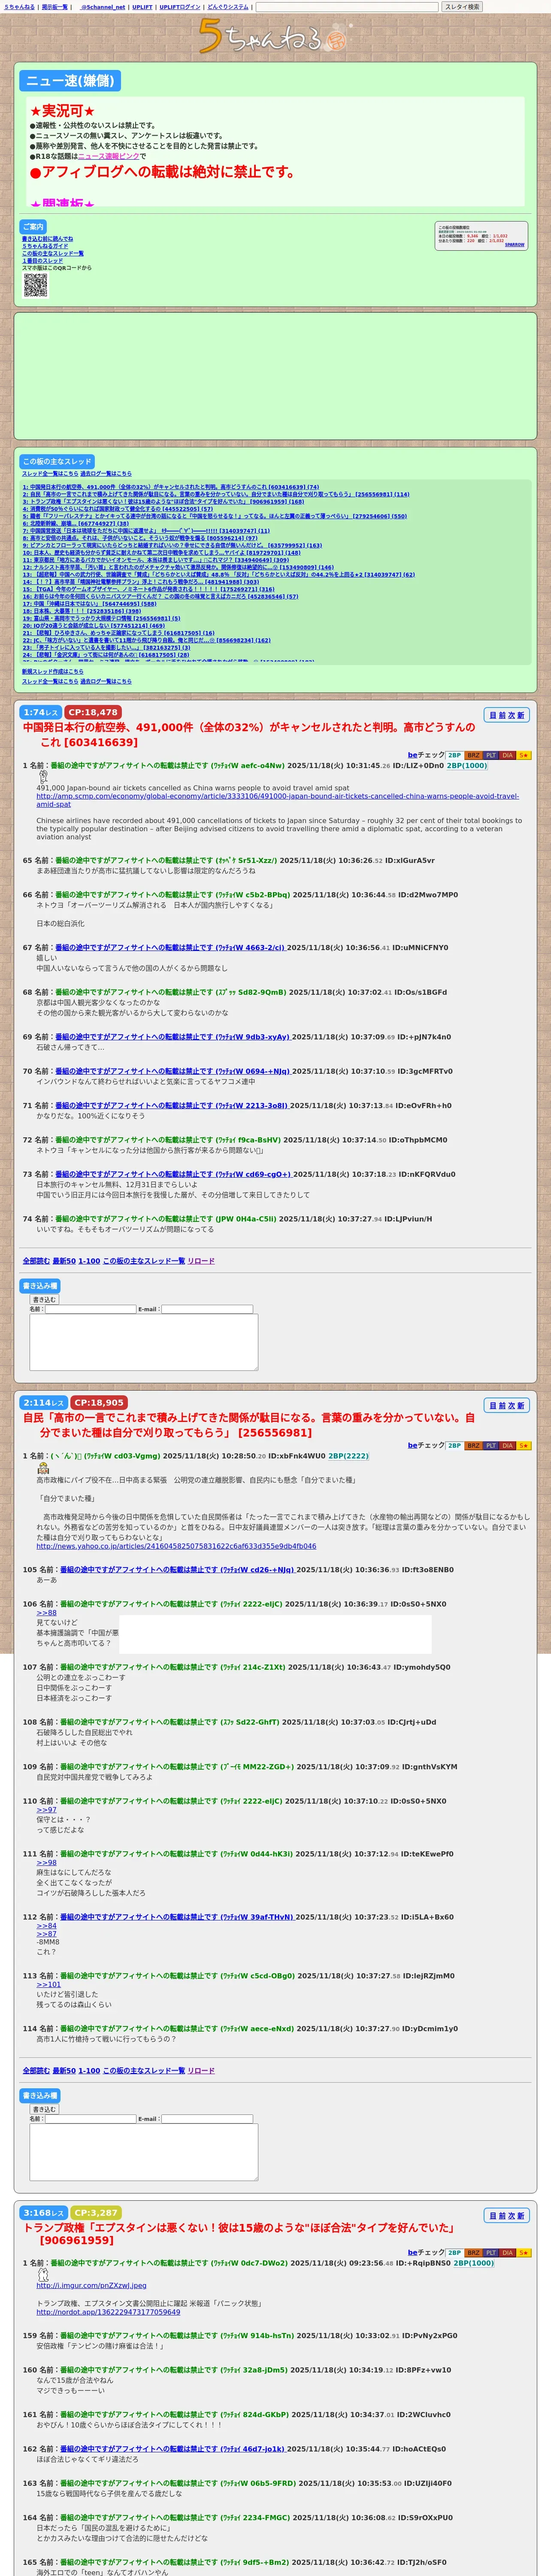The image size is (551, 2576).
Task: Open thread list item 6: 北陸新幹線、崩壊
Action: pos(76,523)
